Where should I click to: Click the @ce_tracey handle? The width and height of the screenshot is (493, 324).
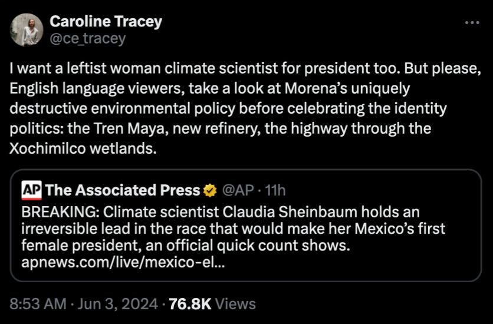[87, 39]
